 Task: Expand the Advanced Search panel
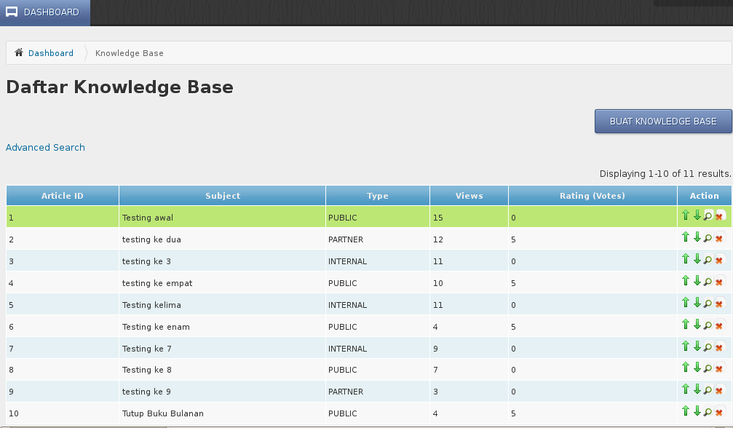pyautogui.click(x=45, y=147)
